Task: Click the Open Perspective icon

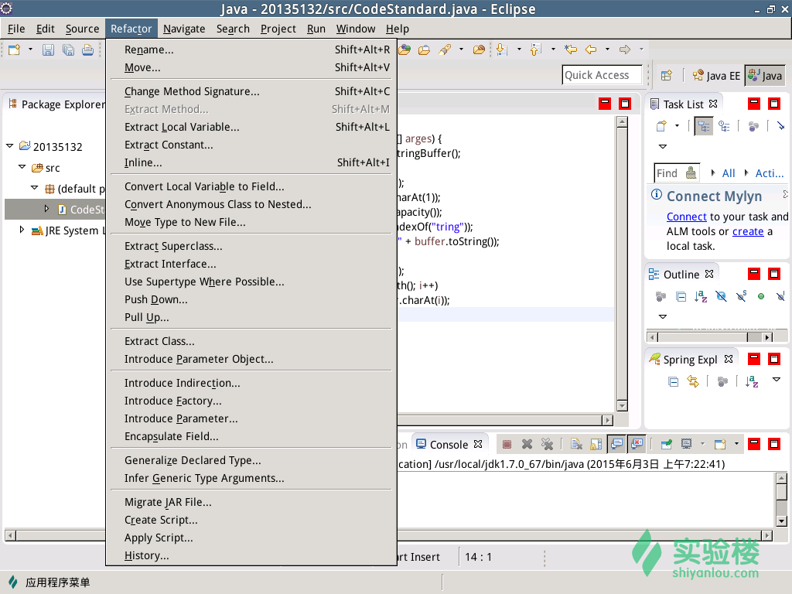Action: [x=667, y=76]
